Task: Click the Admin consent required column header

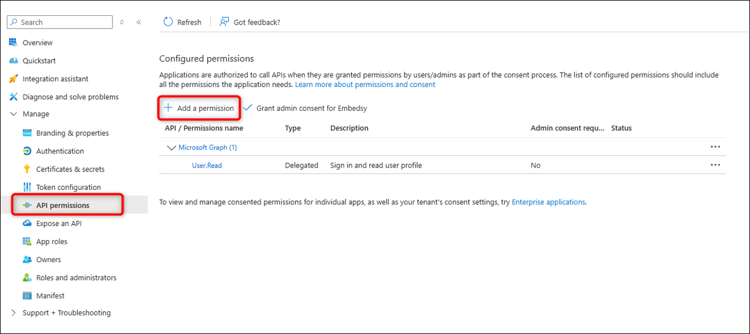Action: point(567,128)
